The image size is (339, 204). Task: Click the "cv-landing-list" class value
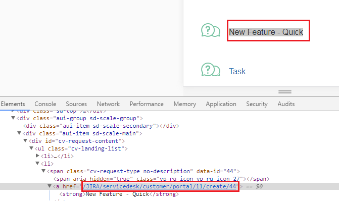[96, 148]
